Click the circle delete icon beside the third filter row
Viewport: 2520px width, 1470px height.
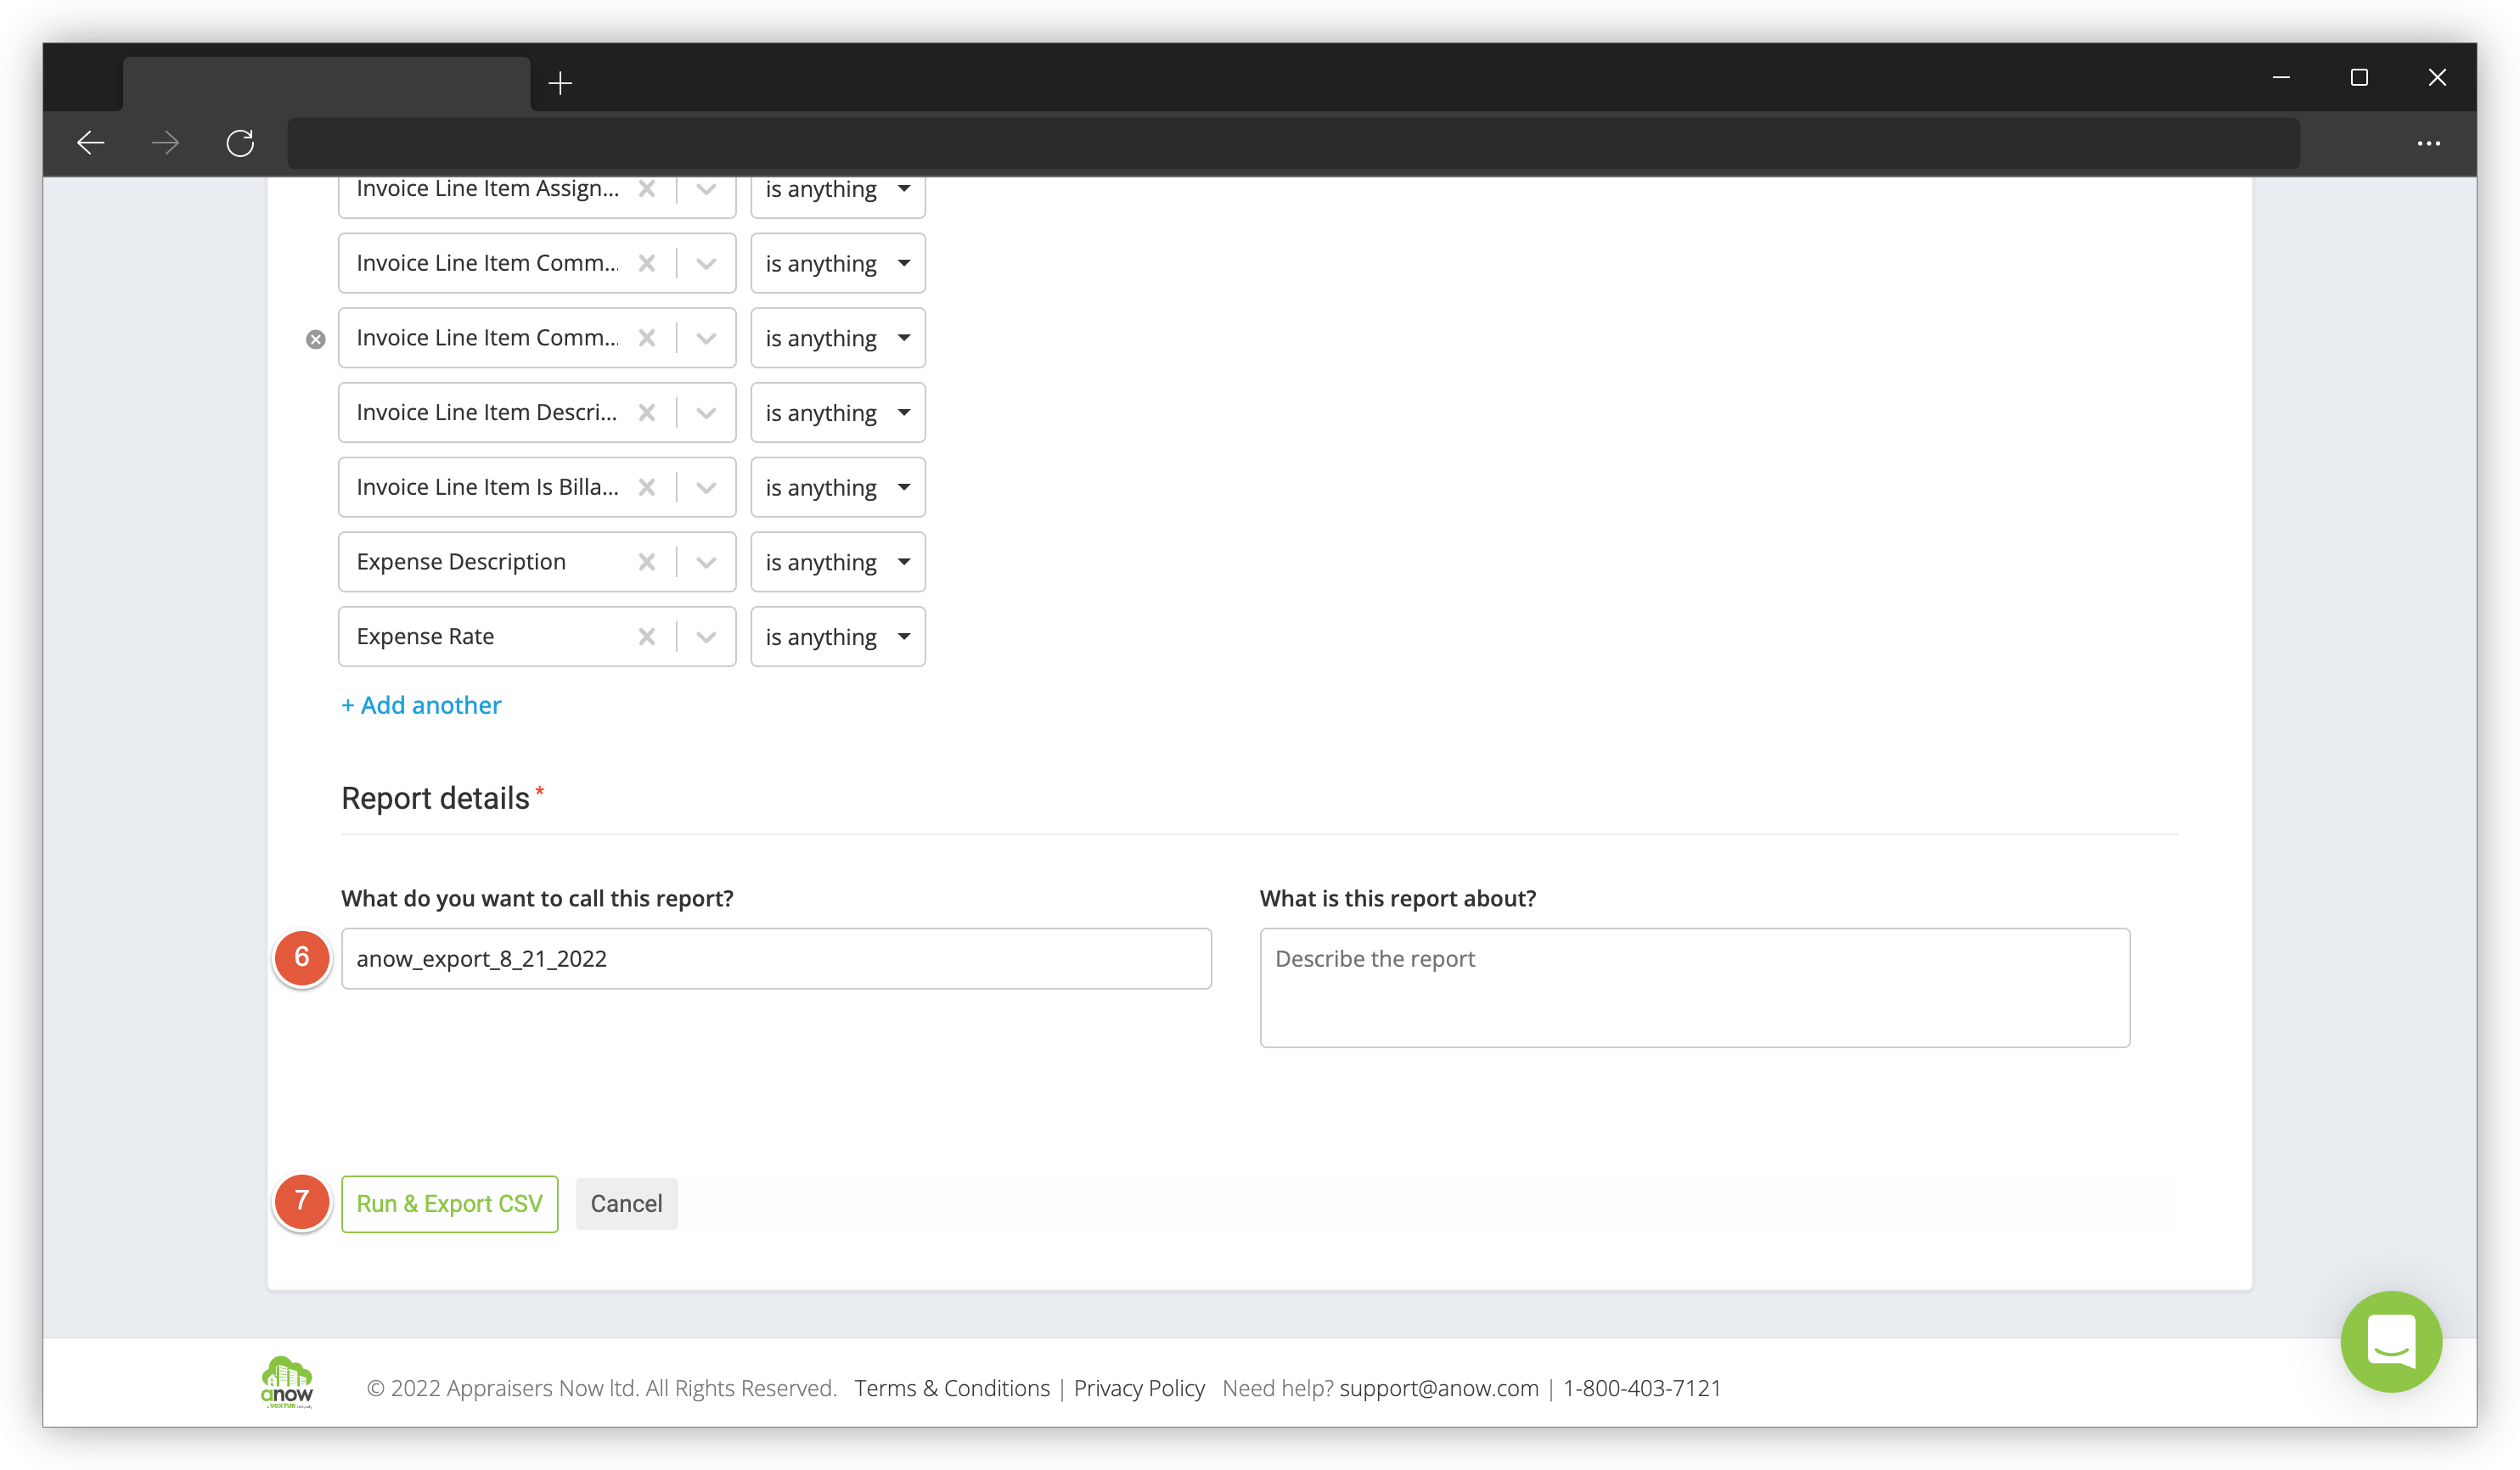pos(316,338)
